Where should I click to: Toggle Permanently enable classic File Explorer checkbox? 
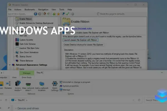[63, 33]
